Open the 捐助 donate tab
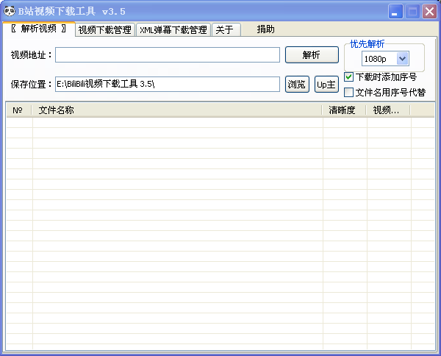Screen dimensions: 441x356 265,29
